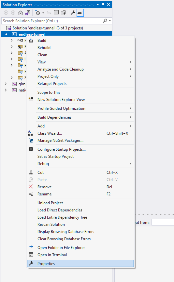Expand the References tree node arrow

coord(11,41)
